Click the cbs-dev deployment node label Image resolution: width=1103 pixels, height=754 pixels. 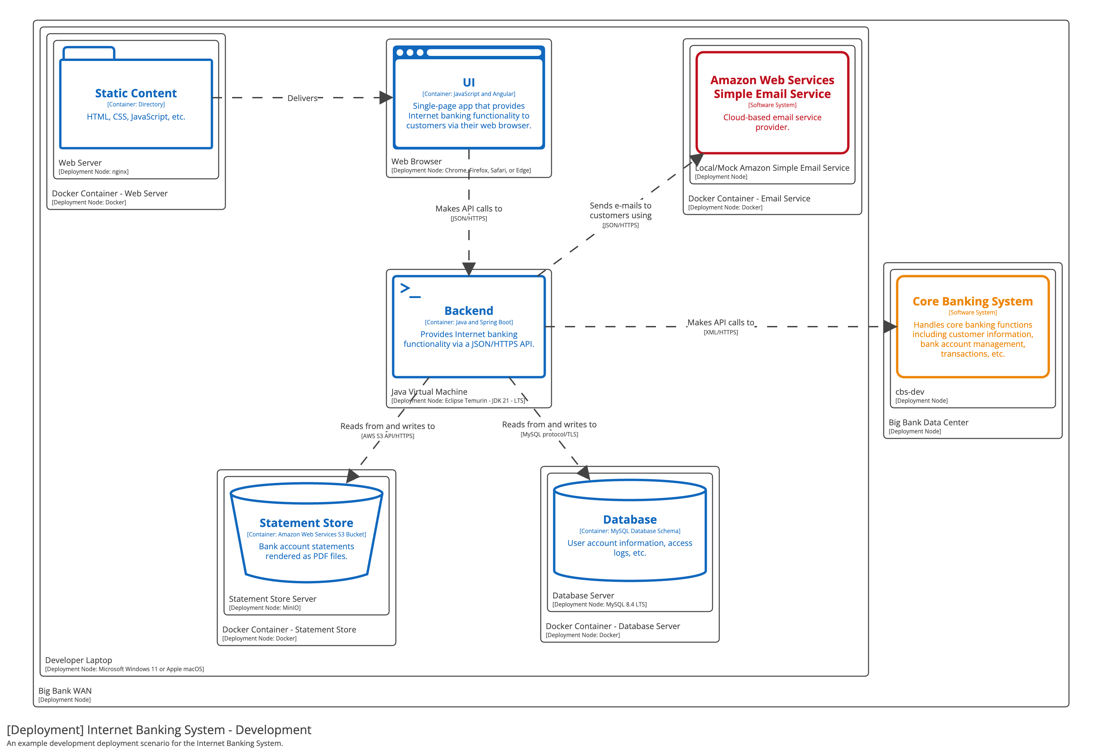[909, 392]
